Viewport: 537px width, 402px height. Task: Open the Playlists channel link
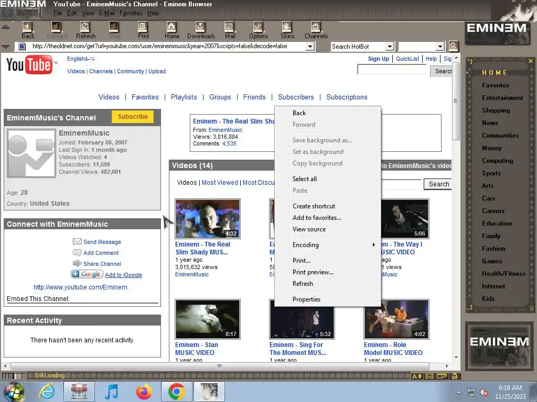point(184,97)
